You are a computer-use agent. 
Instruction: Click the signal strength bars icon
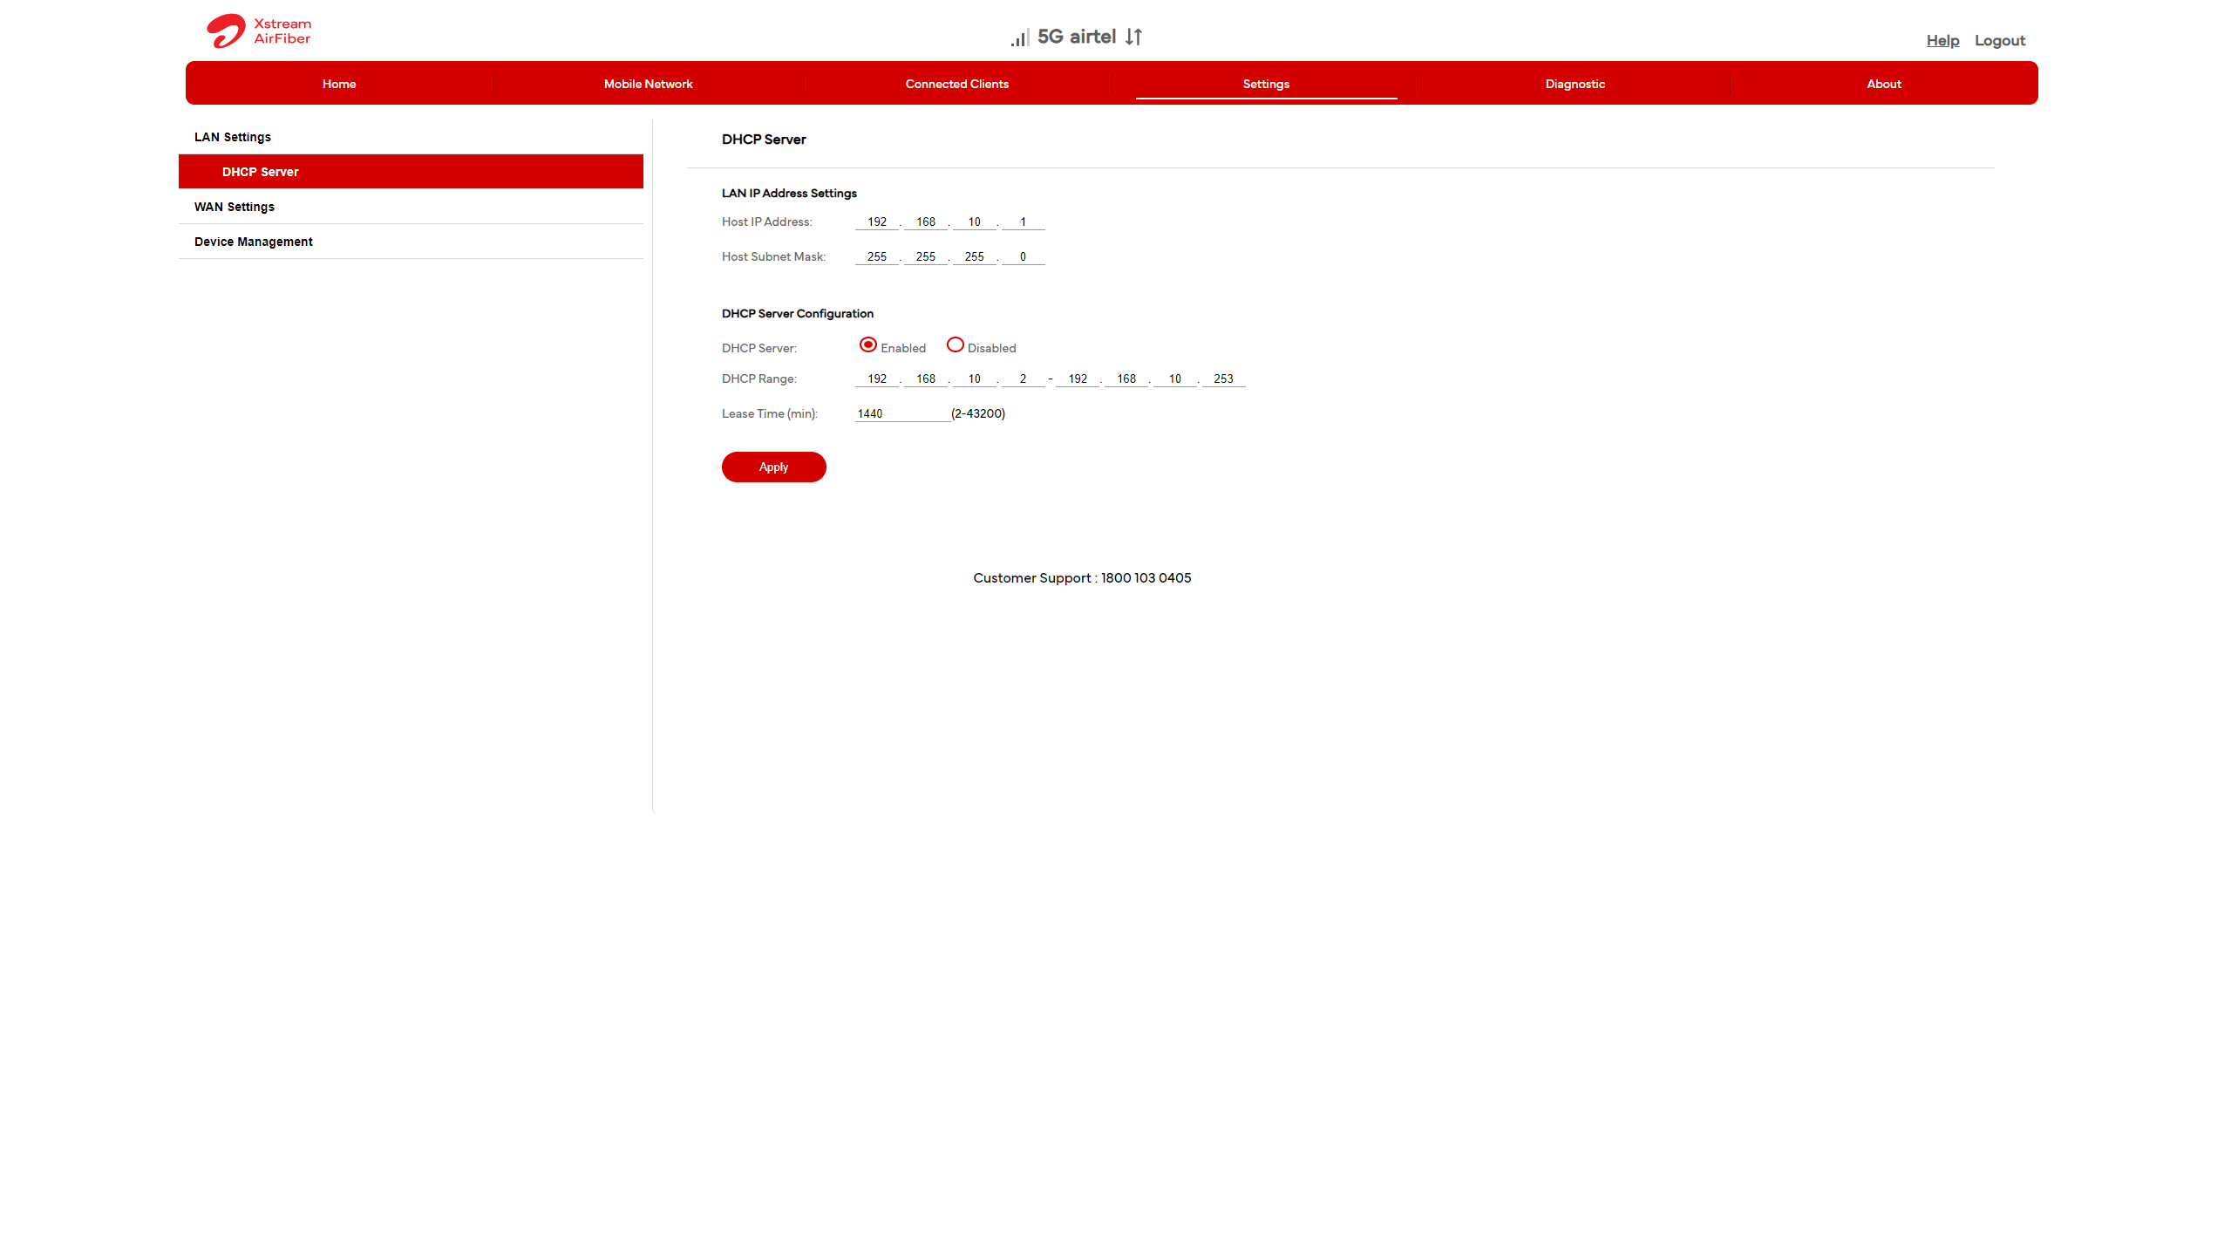pyautogui.click(x=1020, y=38)
